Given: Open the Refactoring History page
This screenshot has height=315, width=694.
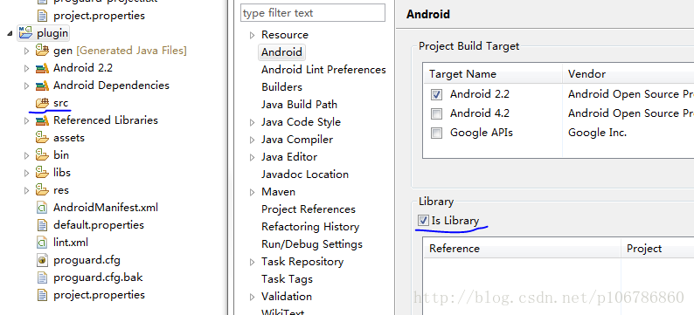Looking at the screenshot, I should (310, 227).
